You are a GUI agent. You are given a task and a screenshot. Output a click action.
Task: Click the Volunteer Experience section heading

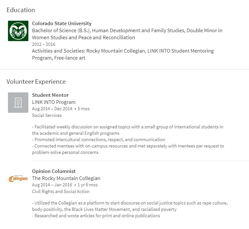tap(36, 82)
